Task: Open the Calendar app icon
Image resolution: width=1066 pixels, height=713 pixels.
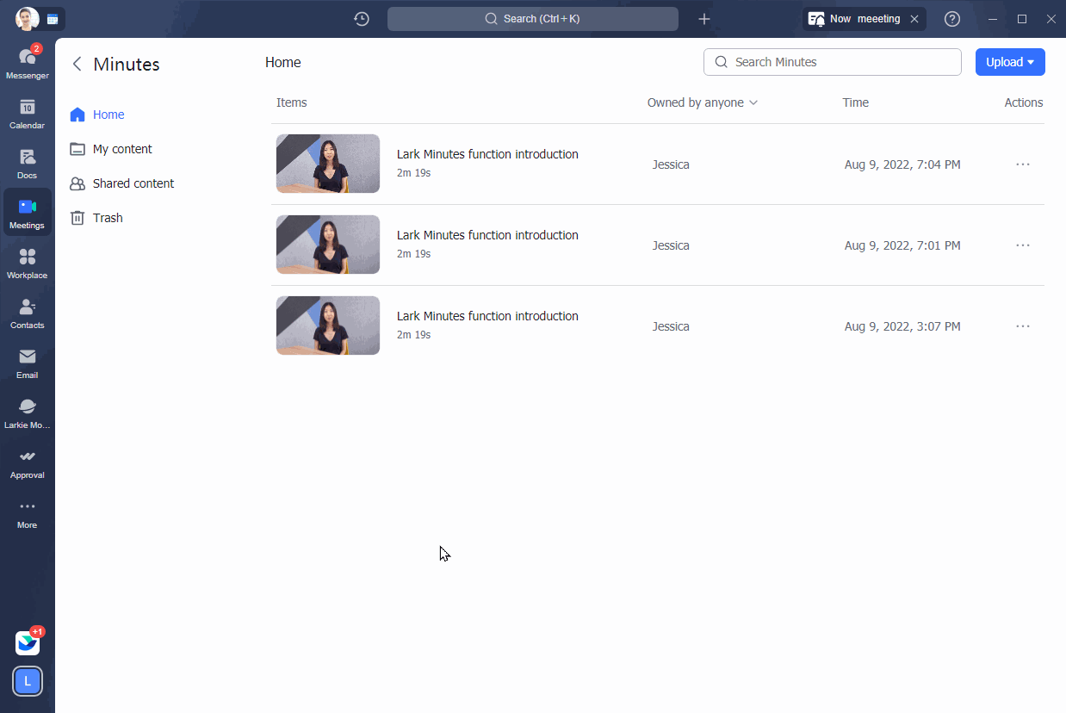Action: tap(27, 113)
